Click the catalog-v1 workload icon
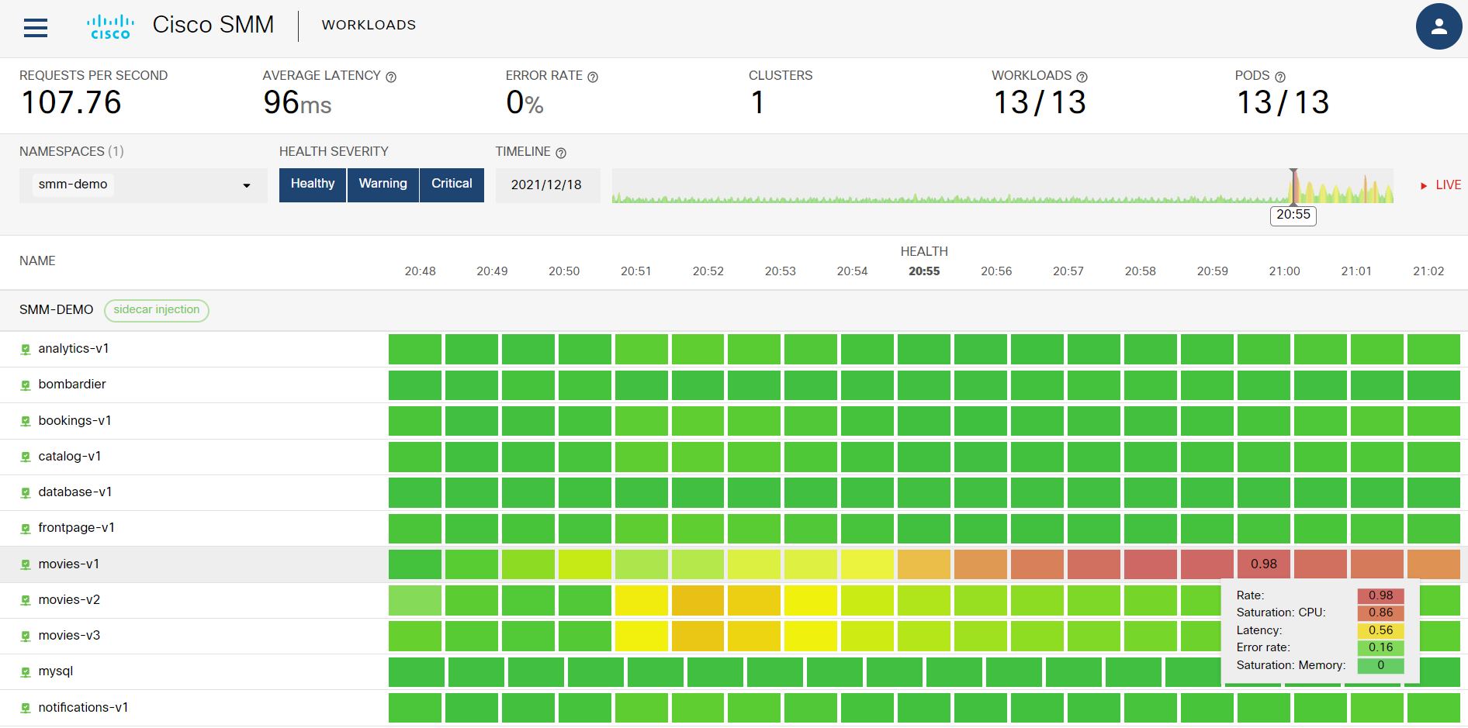The width and height of the screenshot is (1468, 728). click(x=26, y=457)
